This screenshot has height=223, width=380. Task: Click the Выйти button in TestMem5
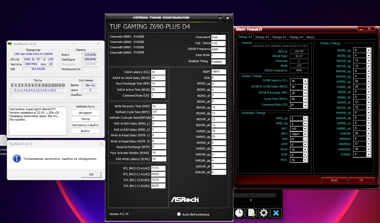[x=86, y=131]
